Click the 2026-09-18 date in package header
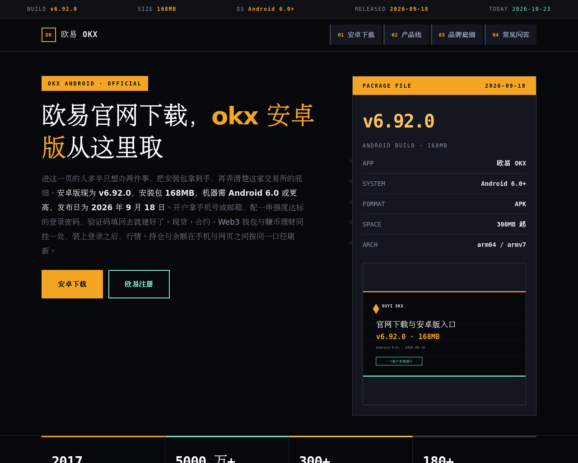 (505, 86)
